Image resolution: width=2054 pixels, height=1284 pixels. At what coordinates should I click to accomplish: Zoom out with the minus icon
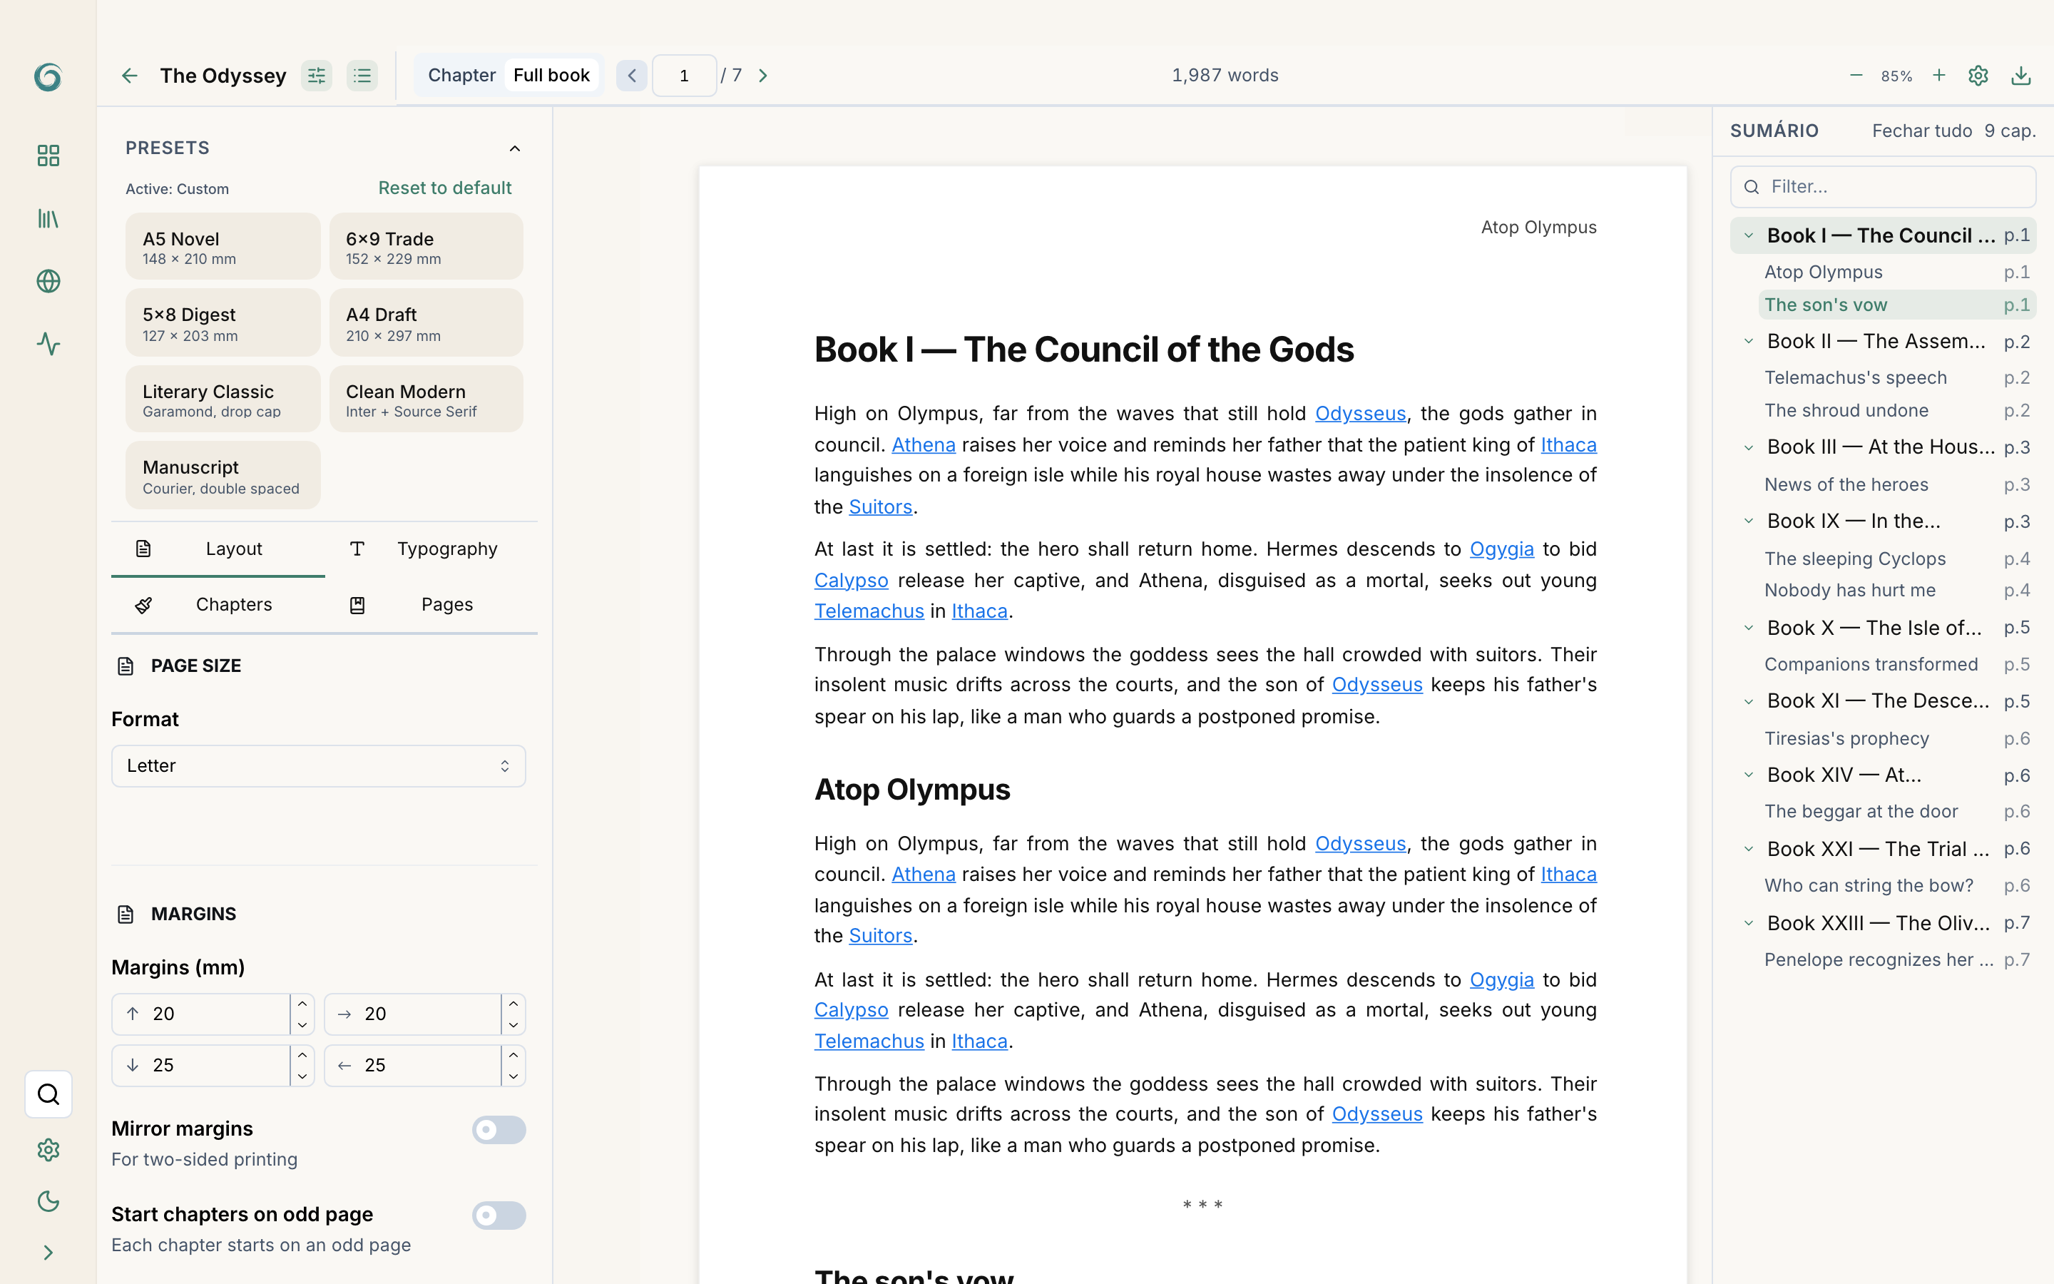(1856, 76)
